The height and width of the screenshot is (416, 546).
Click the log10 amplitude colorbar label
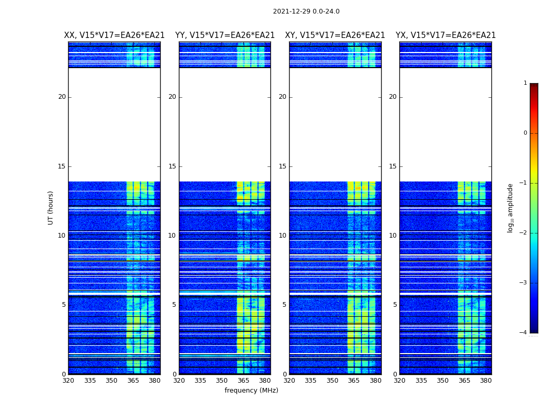tap(510, 208)
